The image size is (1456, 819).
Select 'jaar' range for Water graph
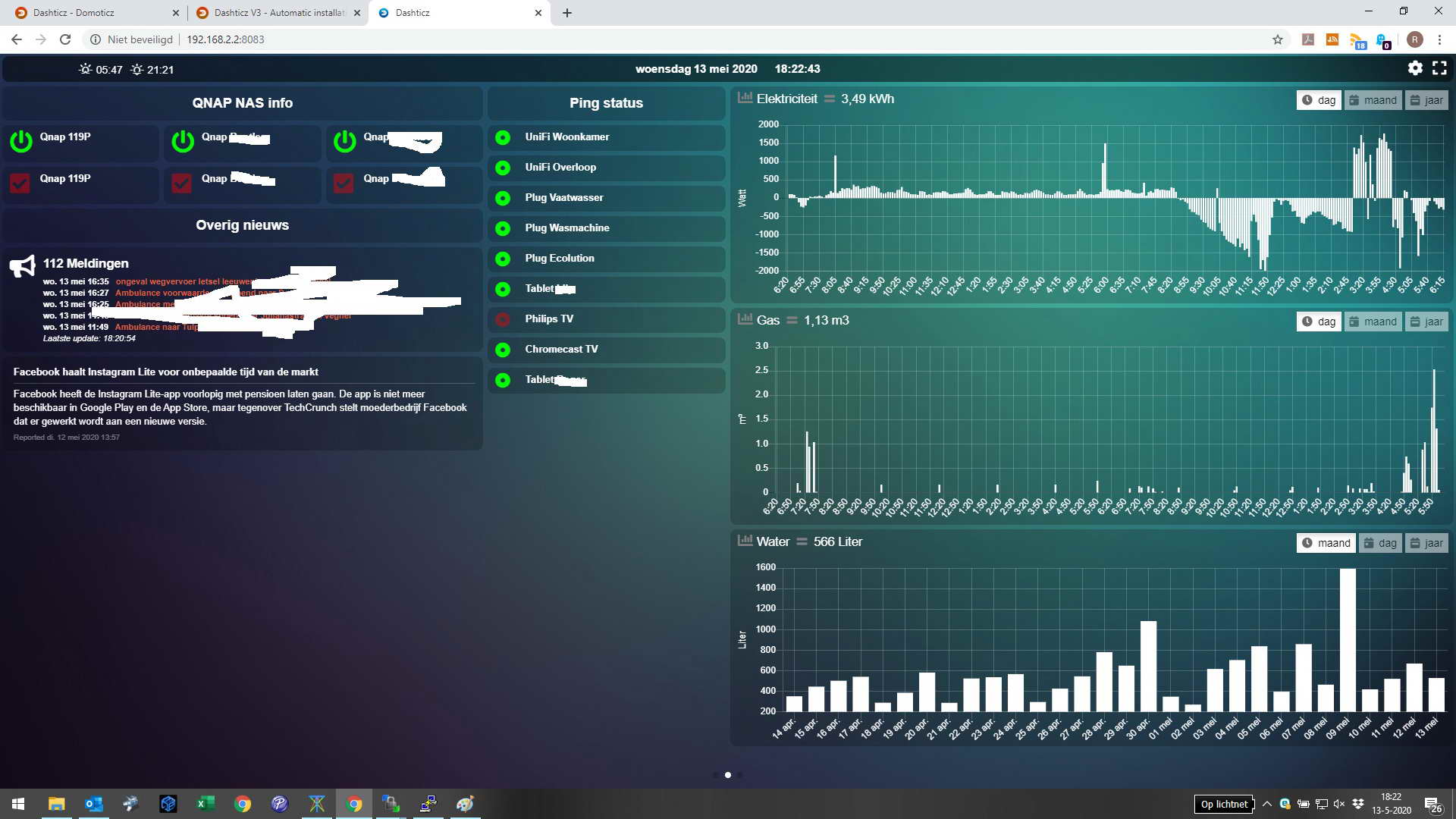click(x=1426, y=543)
